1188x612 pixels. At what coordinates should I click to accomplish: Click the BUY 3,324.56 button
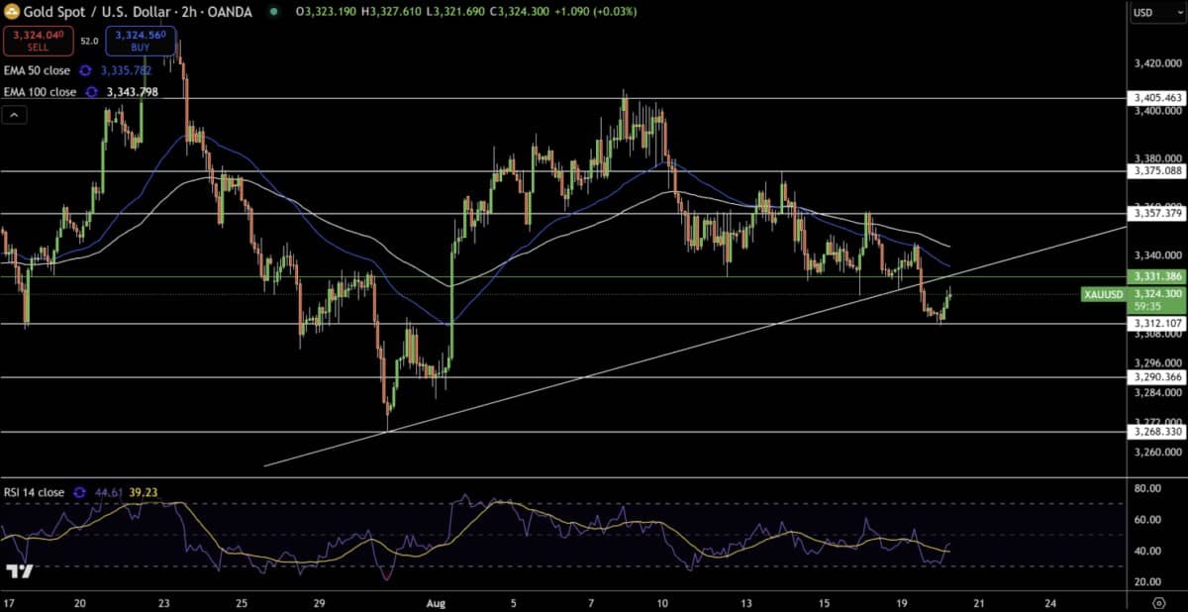(x=141, y=42)
